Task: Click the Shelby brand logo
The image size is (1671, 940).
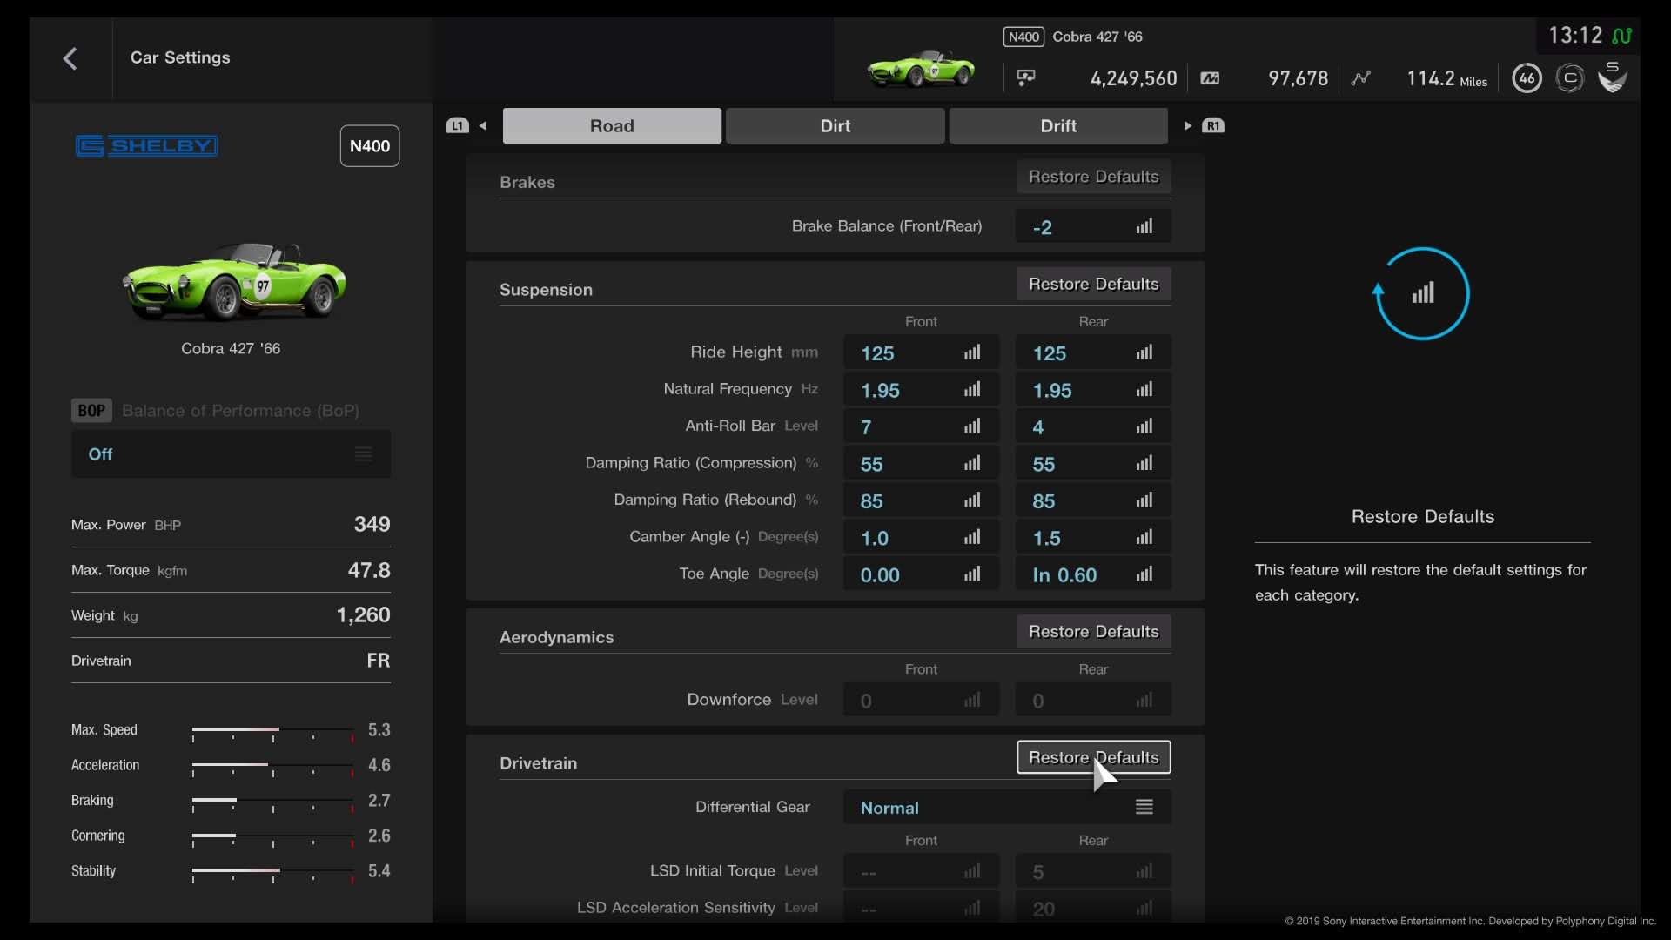Action: pyautogui.click(x=146, y=145)
